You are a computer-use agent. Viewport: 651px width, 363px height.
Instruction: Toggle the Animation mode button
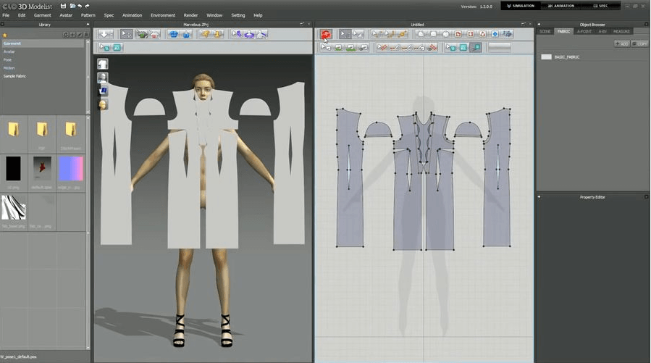pyautogui.click(x=563, y=6)
